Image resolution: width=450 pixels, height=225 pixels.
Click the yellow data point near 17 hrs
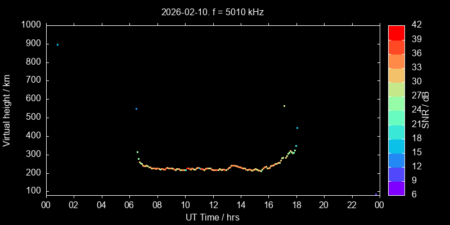(x=284, y=106)
